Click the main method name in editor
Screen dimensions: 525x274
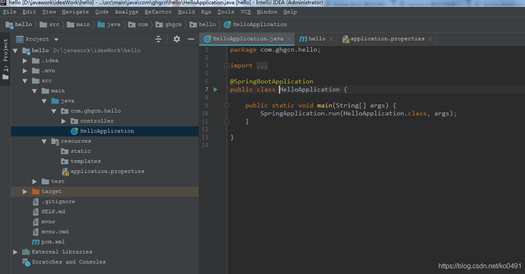point(324,105)
